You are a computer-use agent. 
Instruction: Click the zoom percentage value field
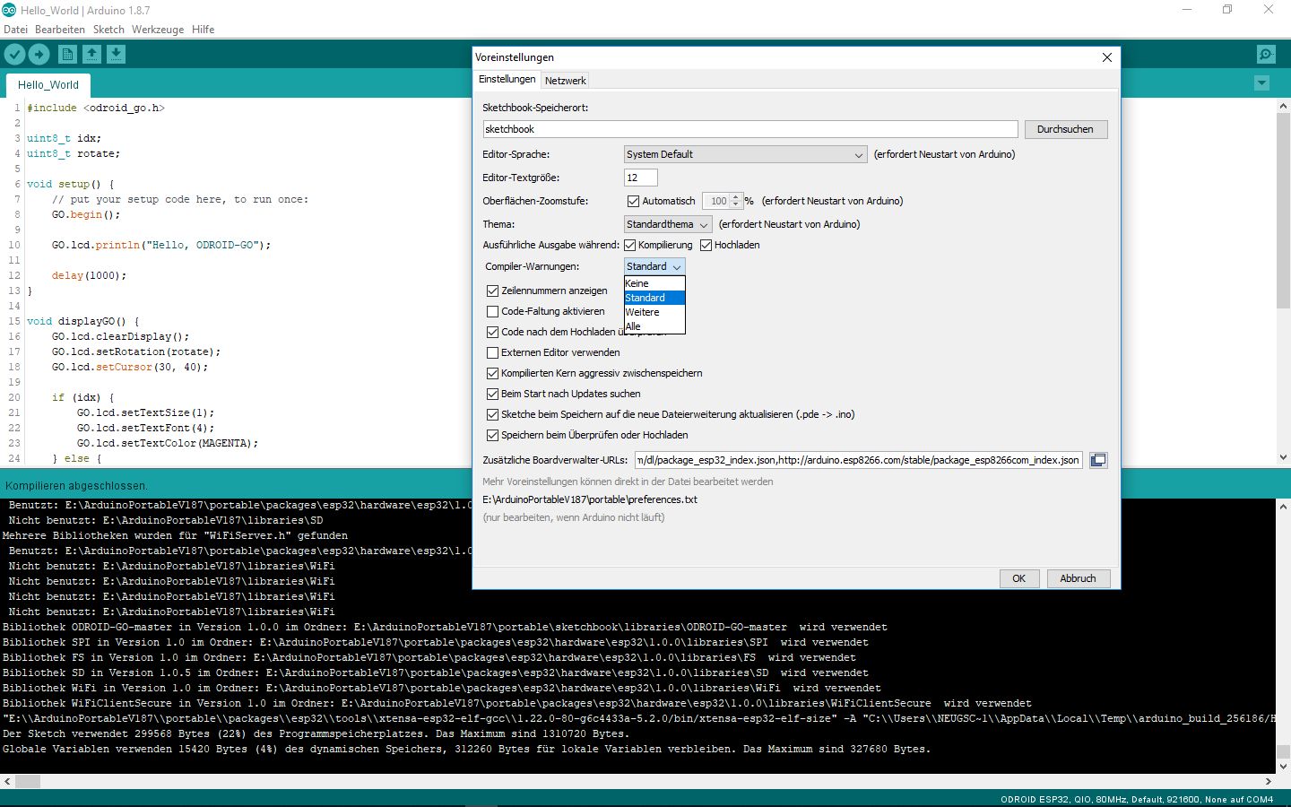point(716,201)
